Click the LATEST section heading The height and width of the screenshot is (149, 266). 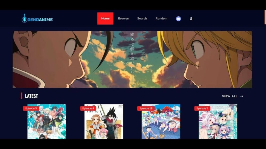31,96
